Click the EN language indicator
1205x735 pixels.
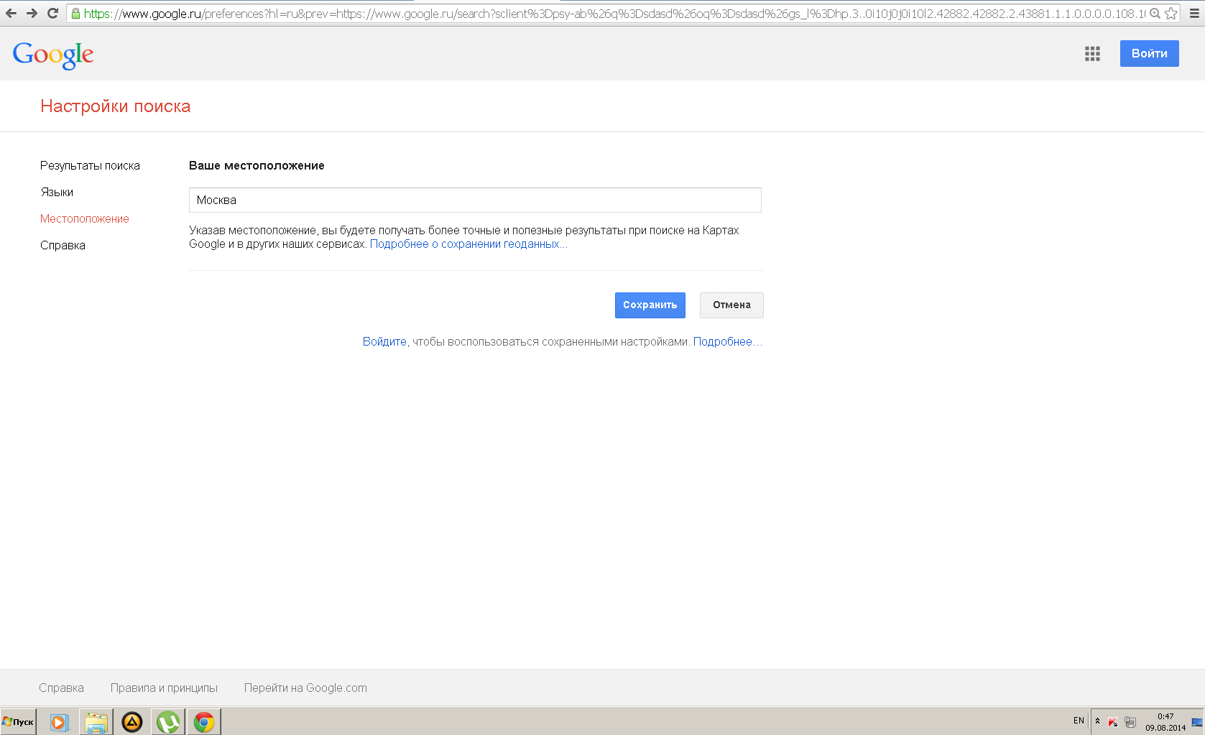click(x=1079, y=721)
